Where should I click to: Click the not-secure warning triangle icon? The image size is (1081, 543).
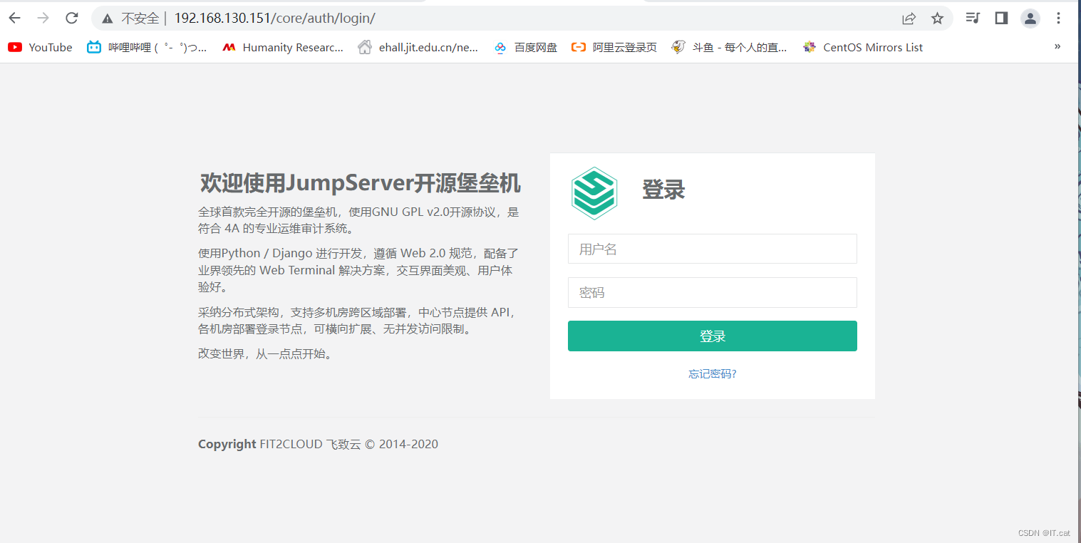point(108,19)
